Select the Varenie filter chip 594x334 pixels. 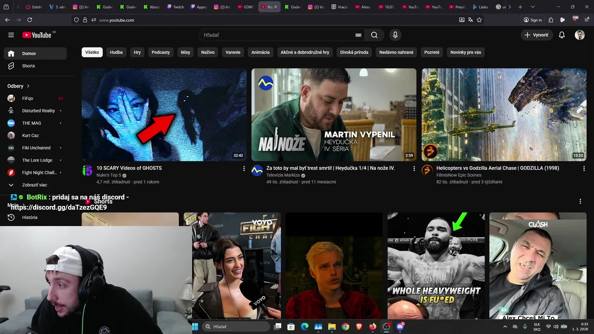pyautogui.click(x=233, y=52)
